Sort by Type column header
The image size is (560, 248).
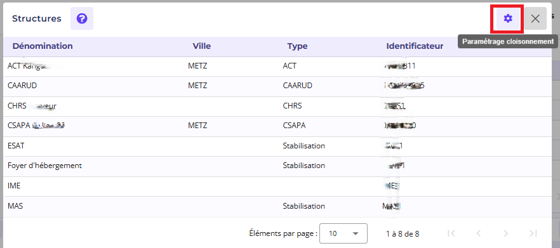pos(297,46)
